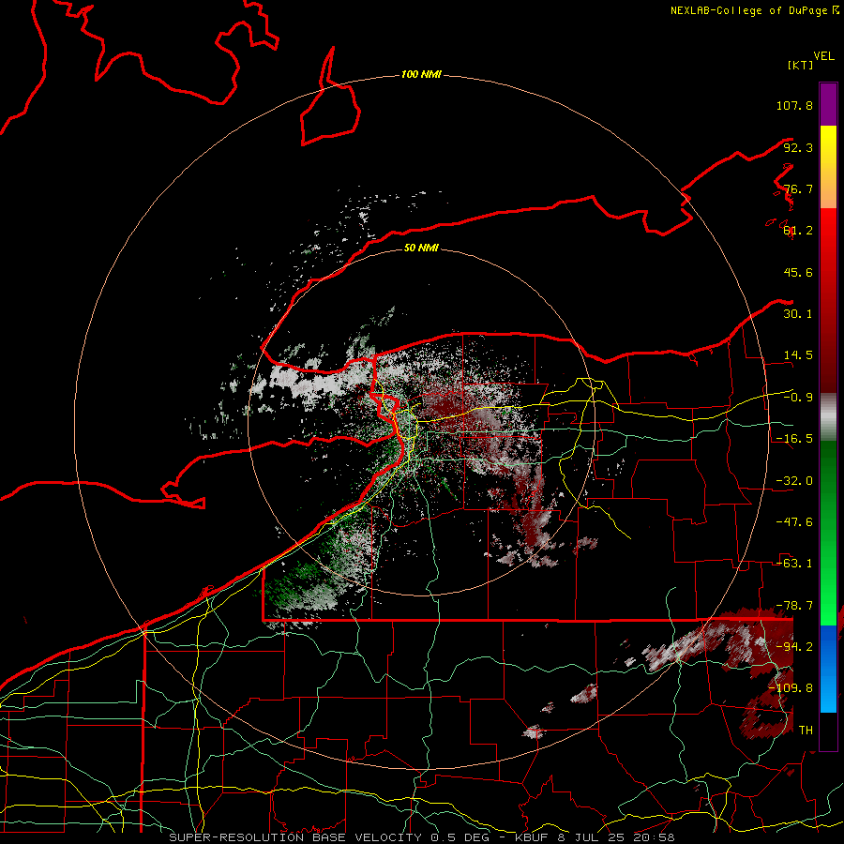Click the 100 NMI range ring label
This screenshot has width=844, height=844.
click(x=421, y=74)
